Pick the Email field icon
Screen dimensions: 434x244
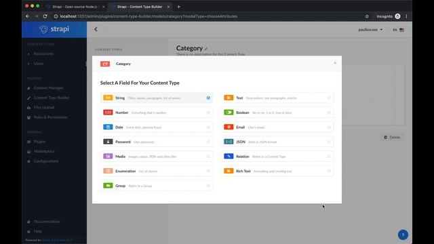229,127
